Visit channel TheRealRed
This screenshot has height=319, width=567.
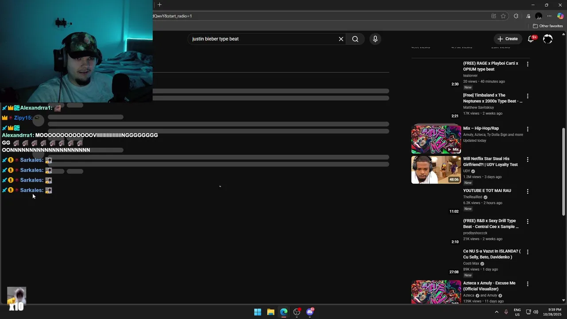pos(473,197)
